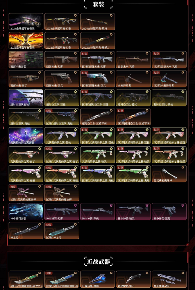Select 诡秘蛇影-军刀 knife skin
Image resolution: width=195 pixels, height=290 pixels.
click(133, 279)
